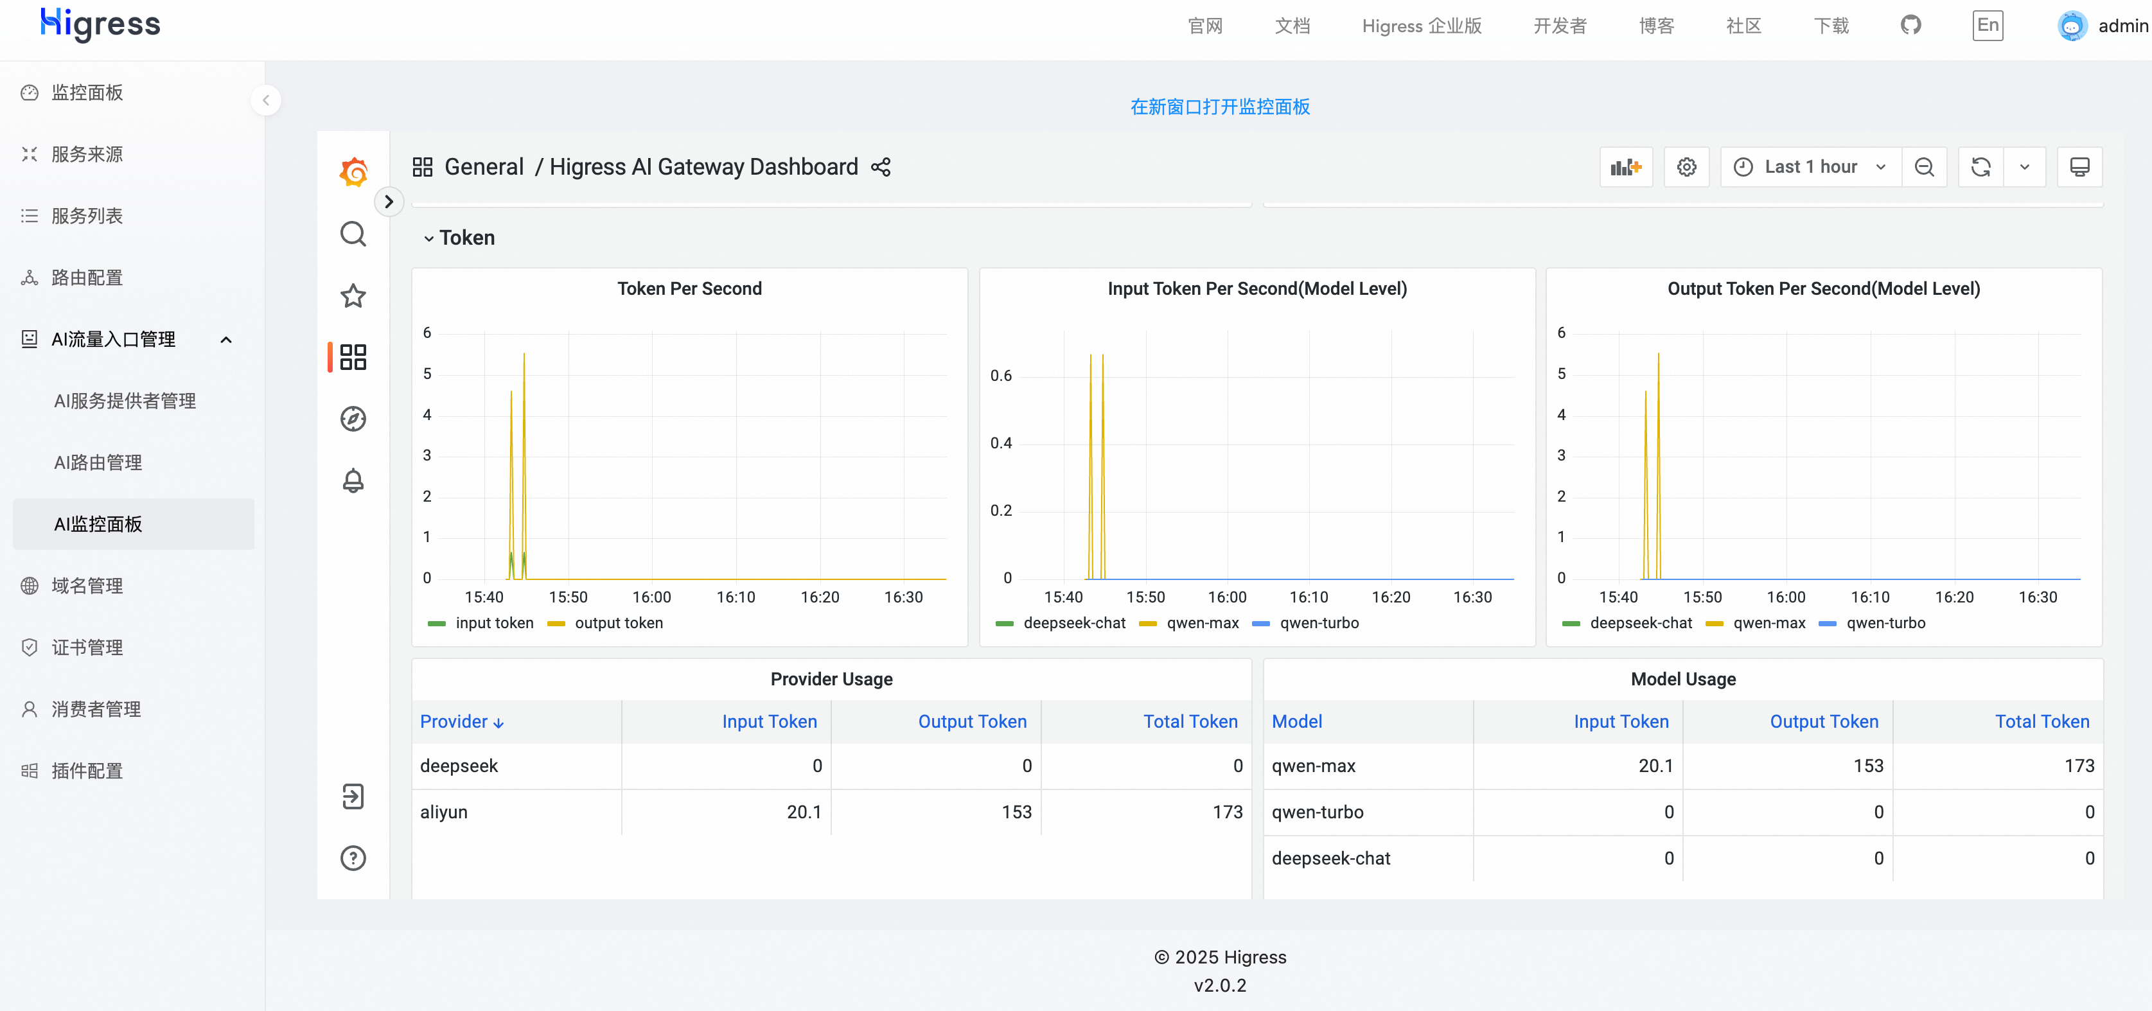Open refresh interval dropdown arrow
Image resolution: width=2152 pixels, height=1011 pixels.
click(x=2024, y=167)
